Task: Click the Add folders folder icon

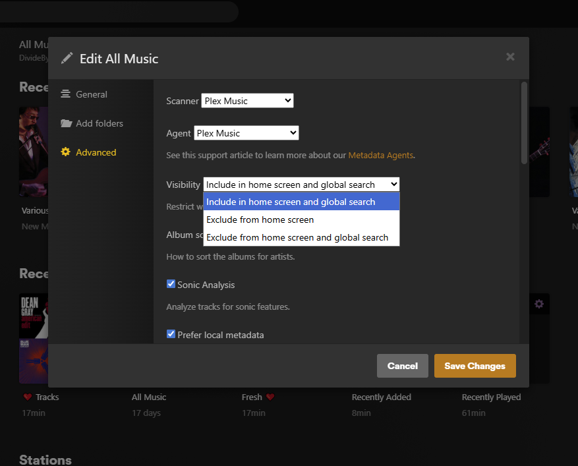Action: point(67,123)
